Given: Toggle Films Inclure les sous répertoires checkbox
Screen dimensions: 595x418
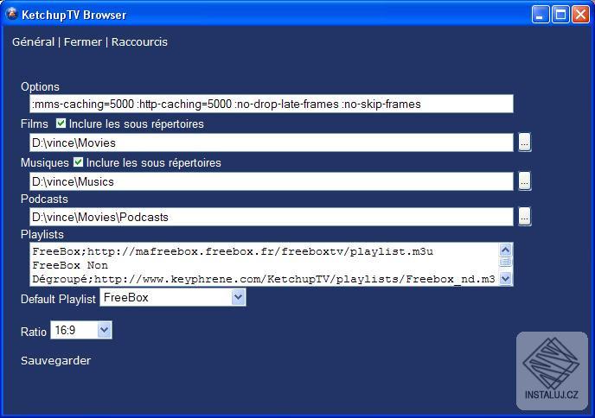Looking at the screenshot, I should pyautogui.click(x=61, y=123).
